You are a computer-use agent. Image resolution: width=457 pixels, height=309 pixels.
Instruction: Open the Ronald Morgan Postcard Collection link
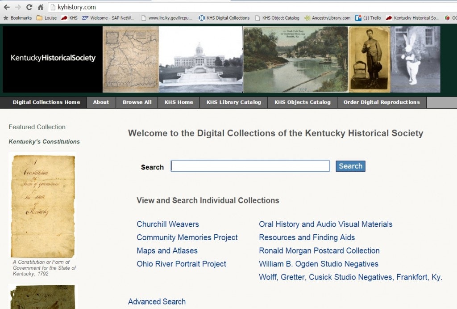[x=319, y=251]
